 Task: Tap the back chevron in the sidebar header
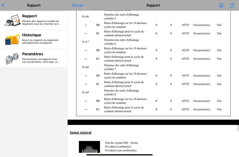click(3, 5)
